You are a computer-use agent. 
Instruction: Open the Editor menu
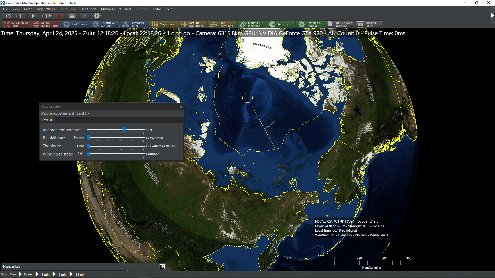(x=157, y=9)
